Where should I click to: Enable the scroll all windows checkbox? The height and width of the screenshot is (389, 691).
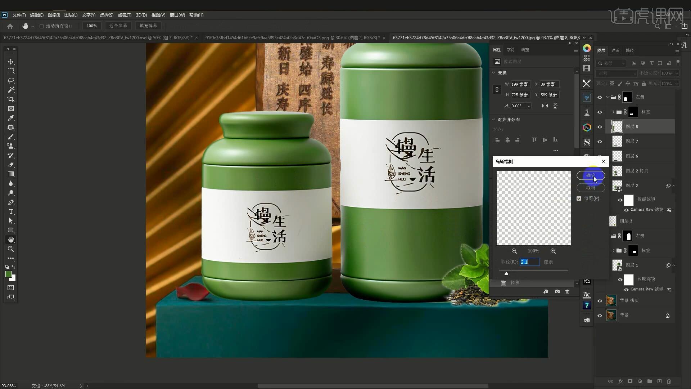pyautogui.click(x=42, y=26)
